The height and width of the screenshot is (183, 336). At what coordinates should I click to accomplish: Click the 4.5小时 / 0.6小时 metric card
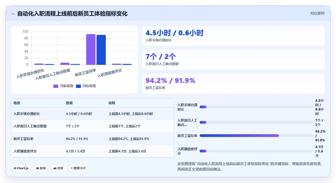tap(233, 36)
